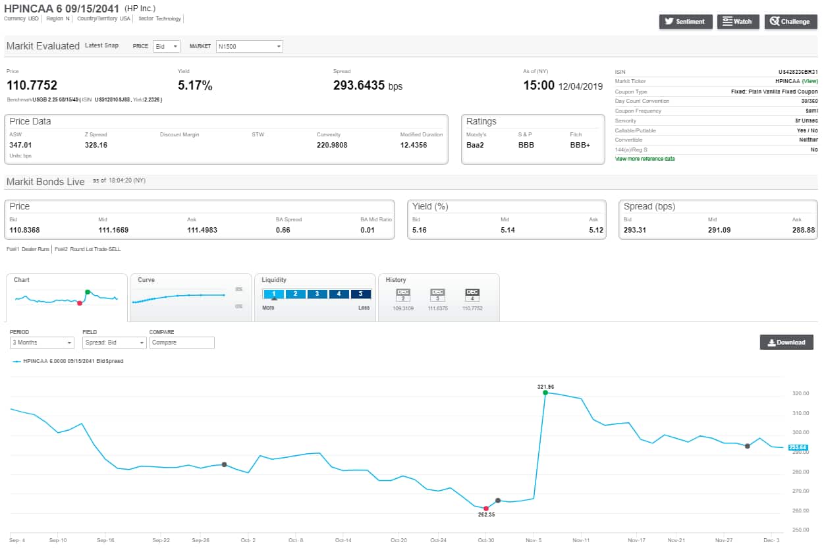
Task: Click the Z Spread value 328.16
Action: coord(96,145)
